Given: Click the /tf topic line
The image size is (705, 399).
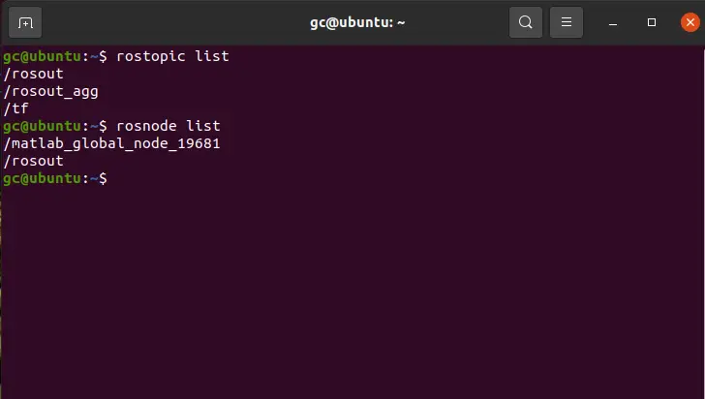Looking at the screenshot, I should click(15, 108).
